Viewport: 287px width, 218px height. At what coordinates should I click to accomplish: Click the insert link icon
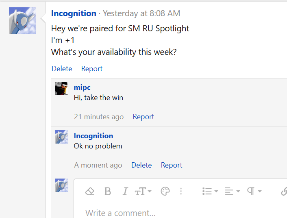click(284, 191)
